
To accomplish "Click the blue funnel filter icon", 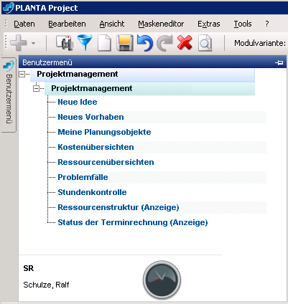I will (85, 42).
